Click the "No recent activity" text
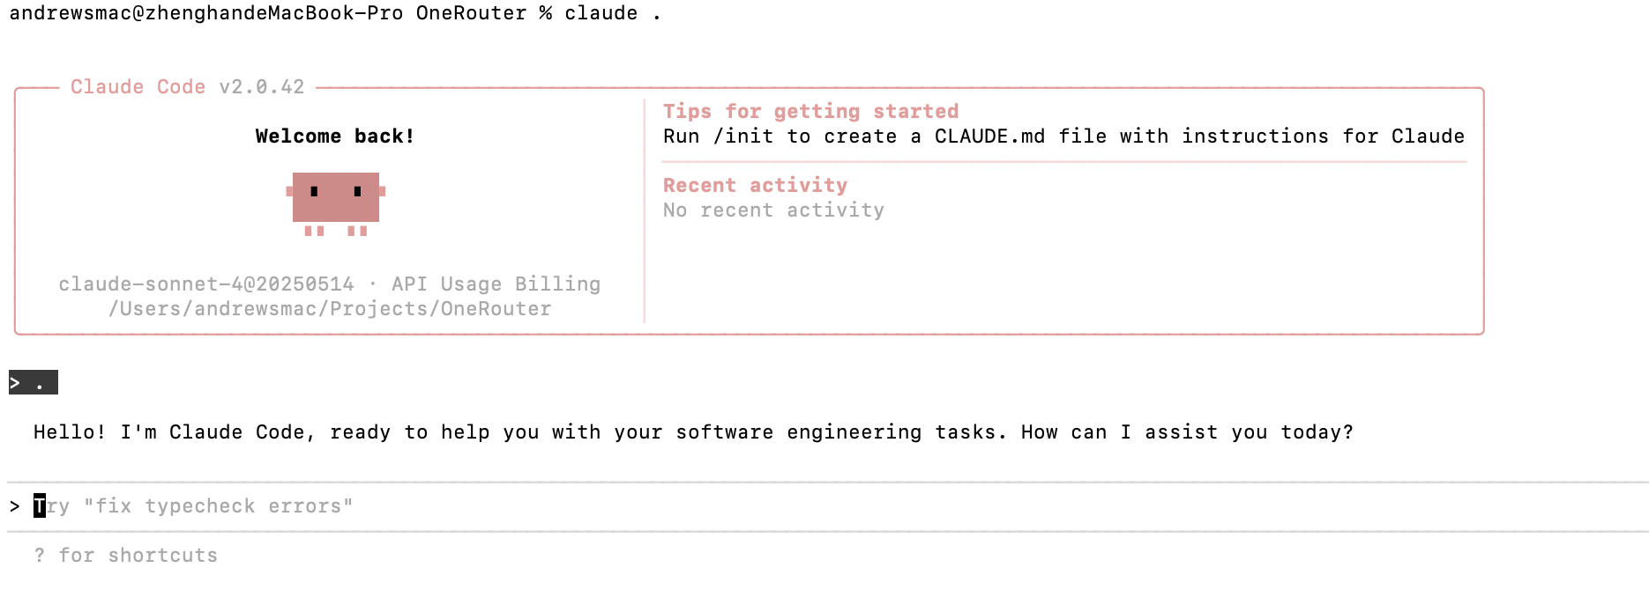Viewport: 1649px width, 590px height. pyautogui.click(x=773, y=210)
